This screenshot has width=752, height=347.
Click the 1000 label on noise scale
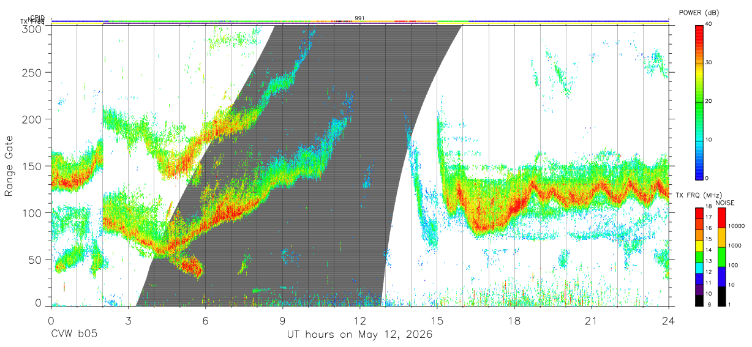pos(735,245)
